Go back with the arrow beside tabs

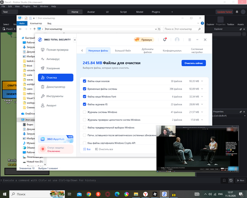(x=82, y=50)
